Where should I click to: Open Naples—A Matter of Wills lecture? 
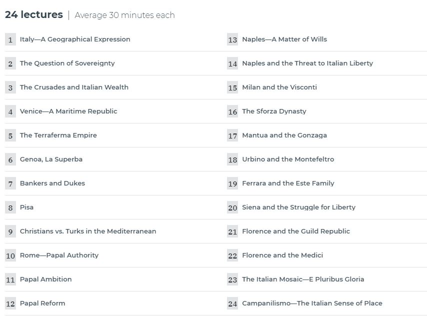point(284,39)
